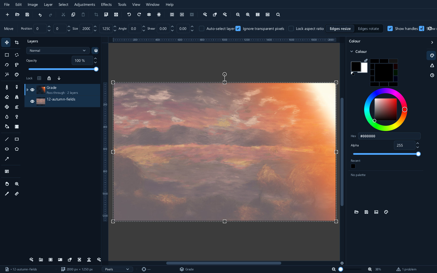Viewport: 437px width, 273px height.
Task: Select the Paint Bucket fill tool
Action: click(x=7, y=127)
